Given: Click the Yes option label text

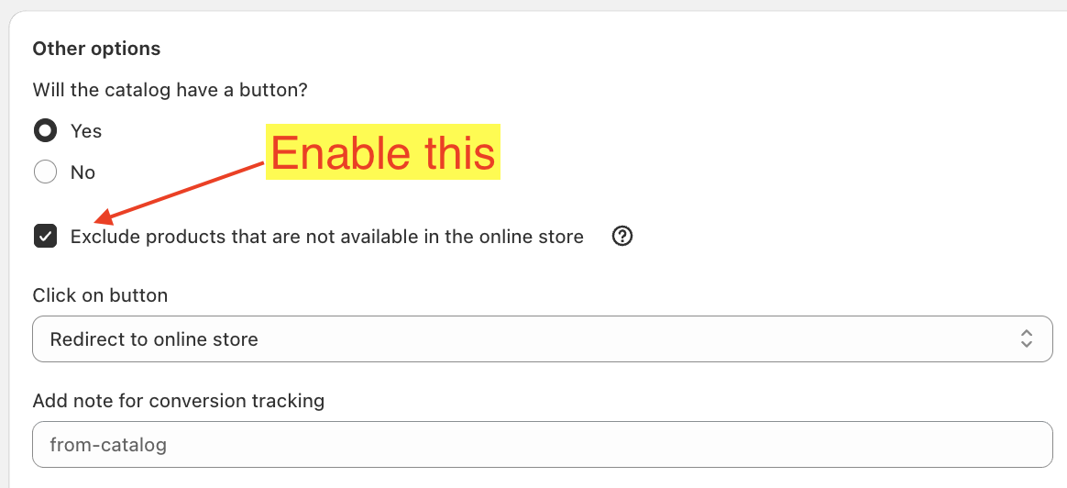Looking at the screenshot, I should click(x=86, y=131).
